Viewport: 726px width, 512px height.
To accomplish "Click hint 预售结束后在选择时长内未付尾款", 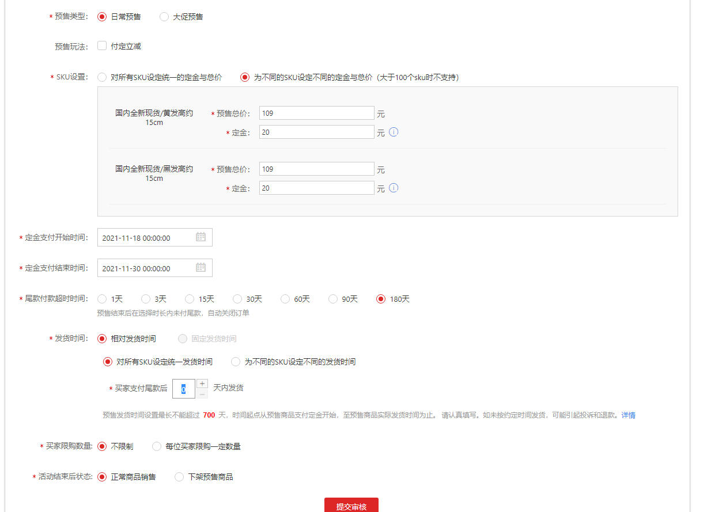I will pyautogui.click(x=173, y=313).
